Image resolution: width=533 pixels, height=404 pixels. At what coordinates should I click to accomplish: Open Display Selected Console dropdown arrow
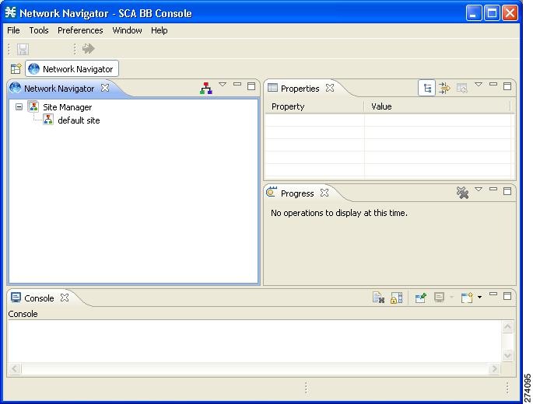[451, 298]
